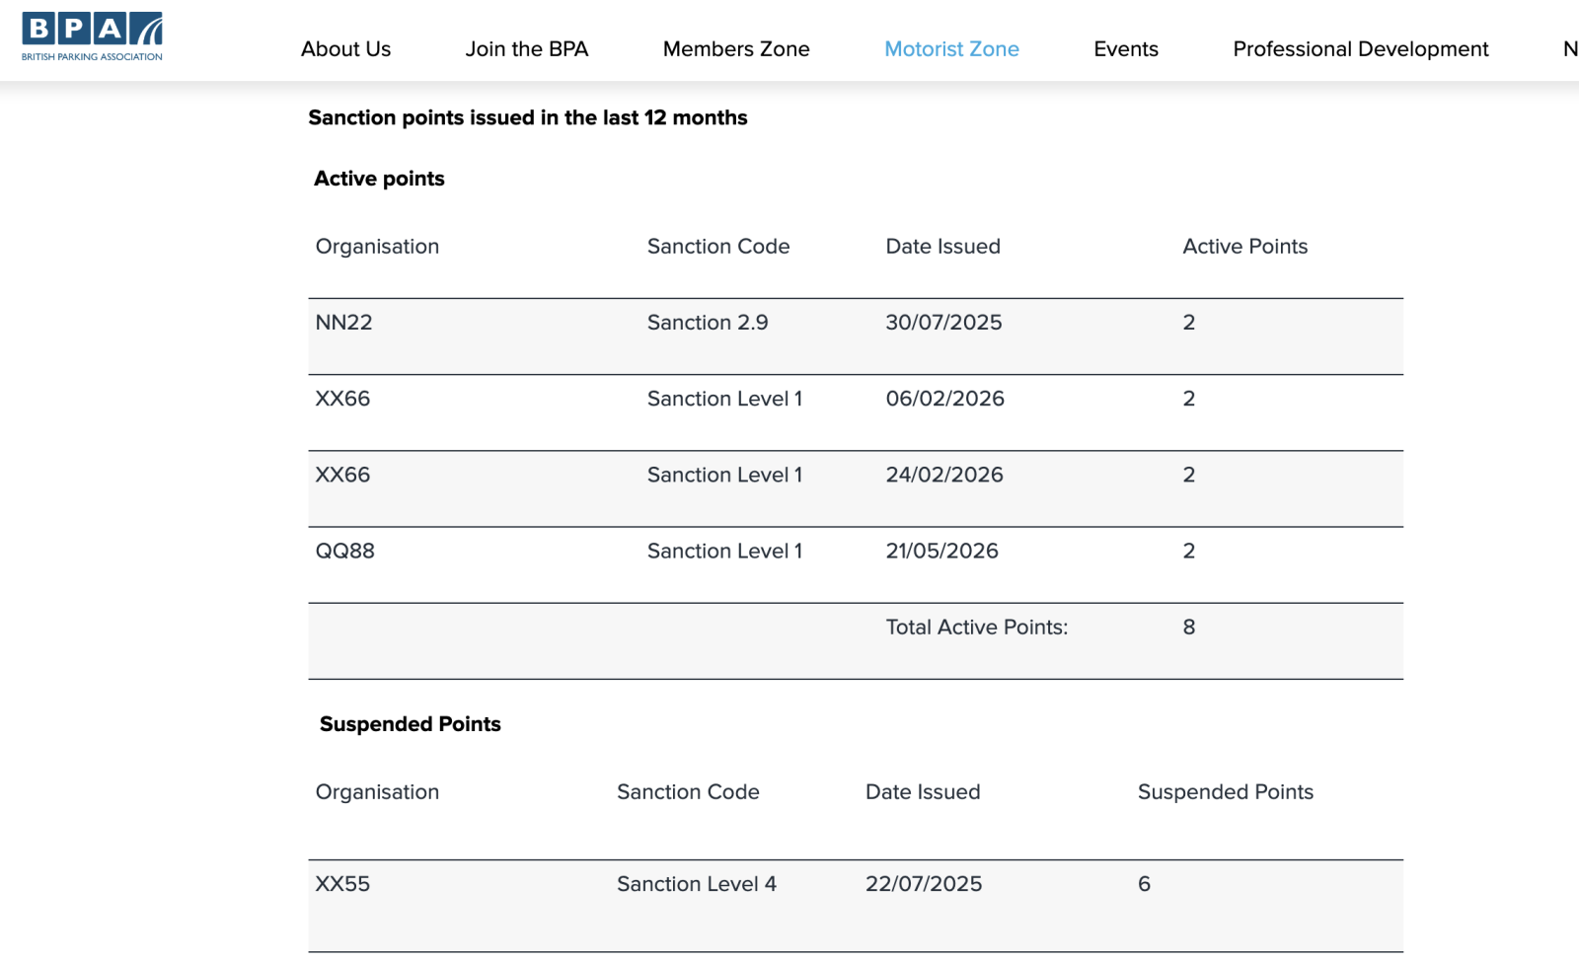
Task: Select the Motorist Zone menu item
Action: tap(951, 48)
